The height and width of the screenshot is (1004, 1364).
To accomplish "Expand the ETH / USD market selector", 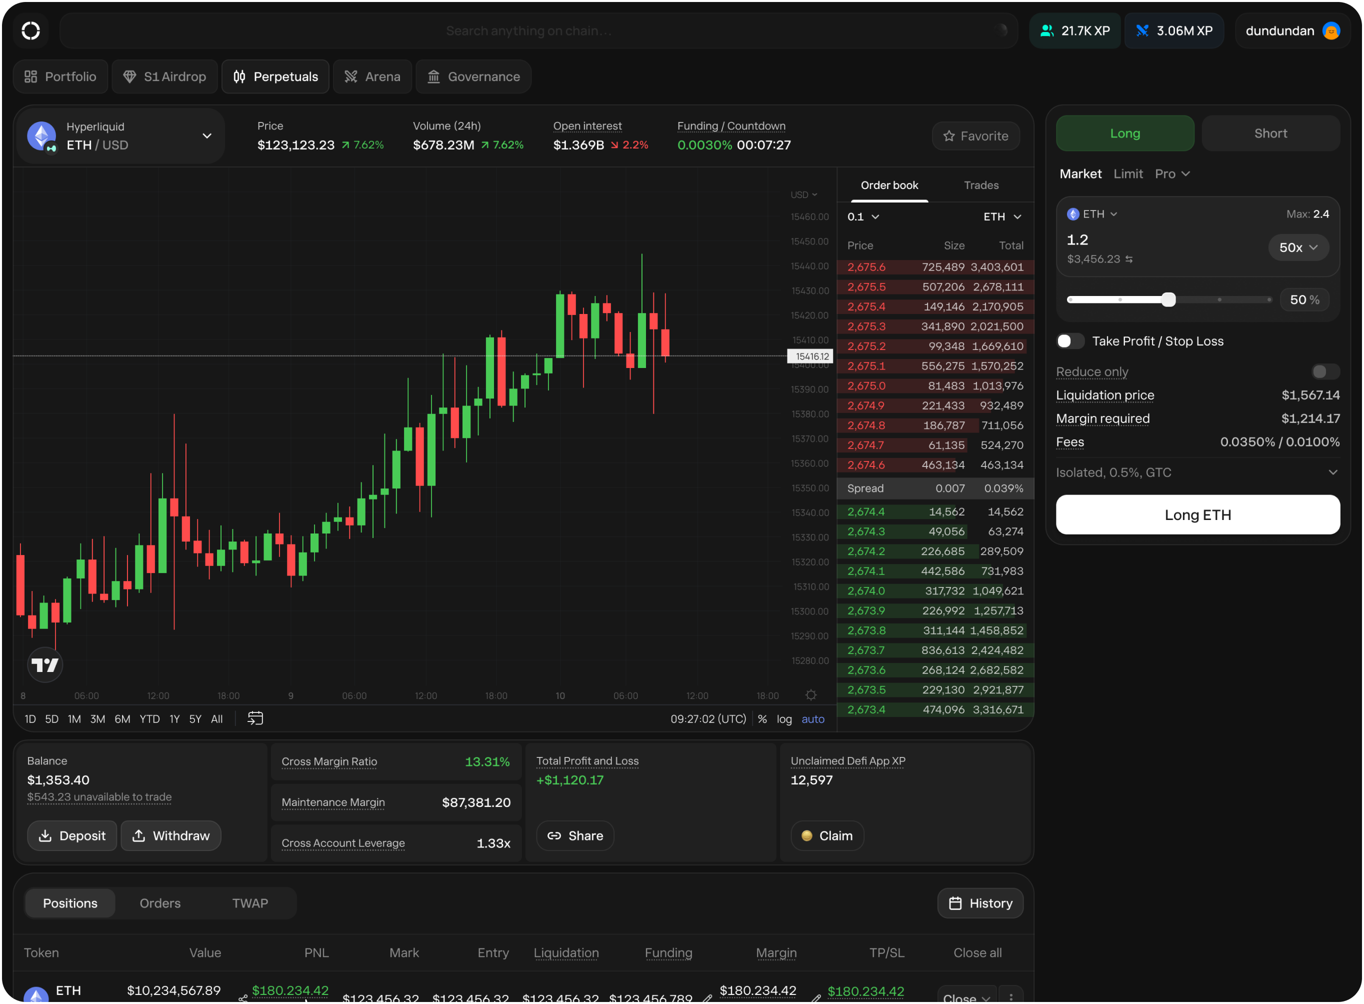I will pyautogui.click(x=206, y=135).
